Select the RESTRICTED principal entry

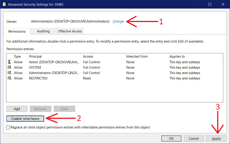click(x=38, y=78)
